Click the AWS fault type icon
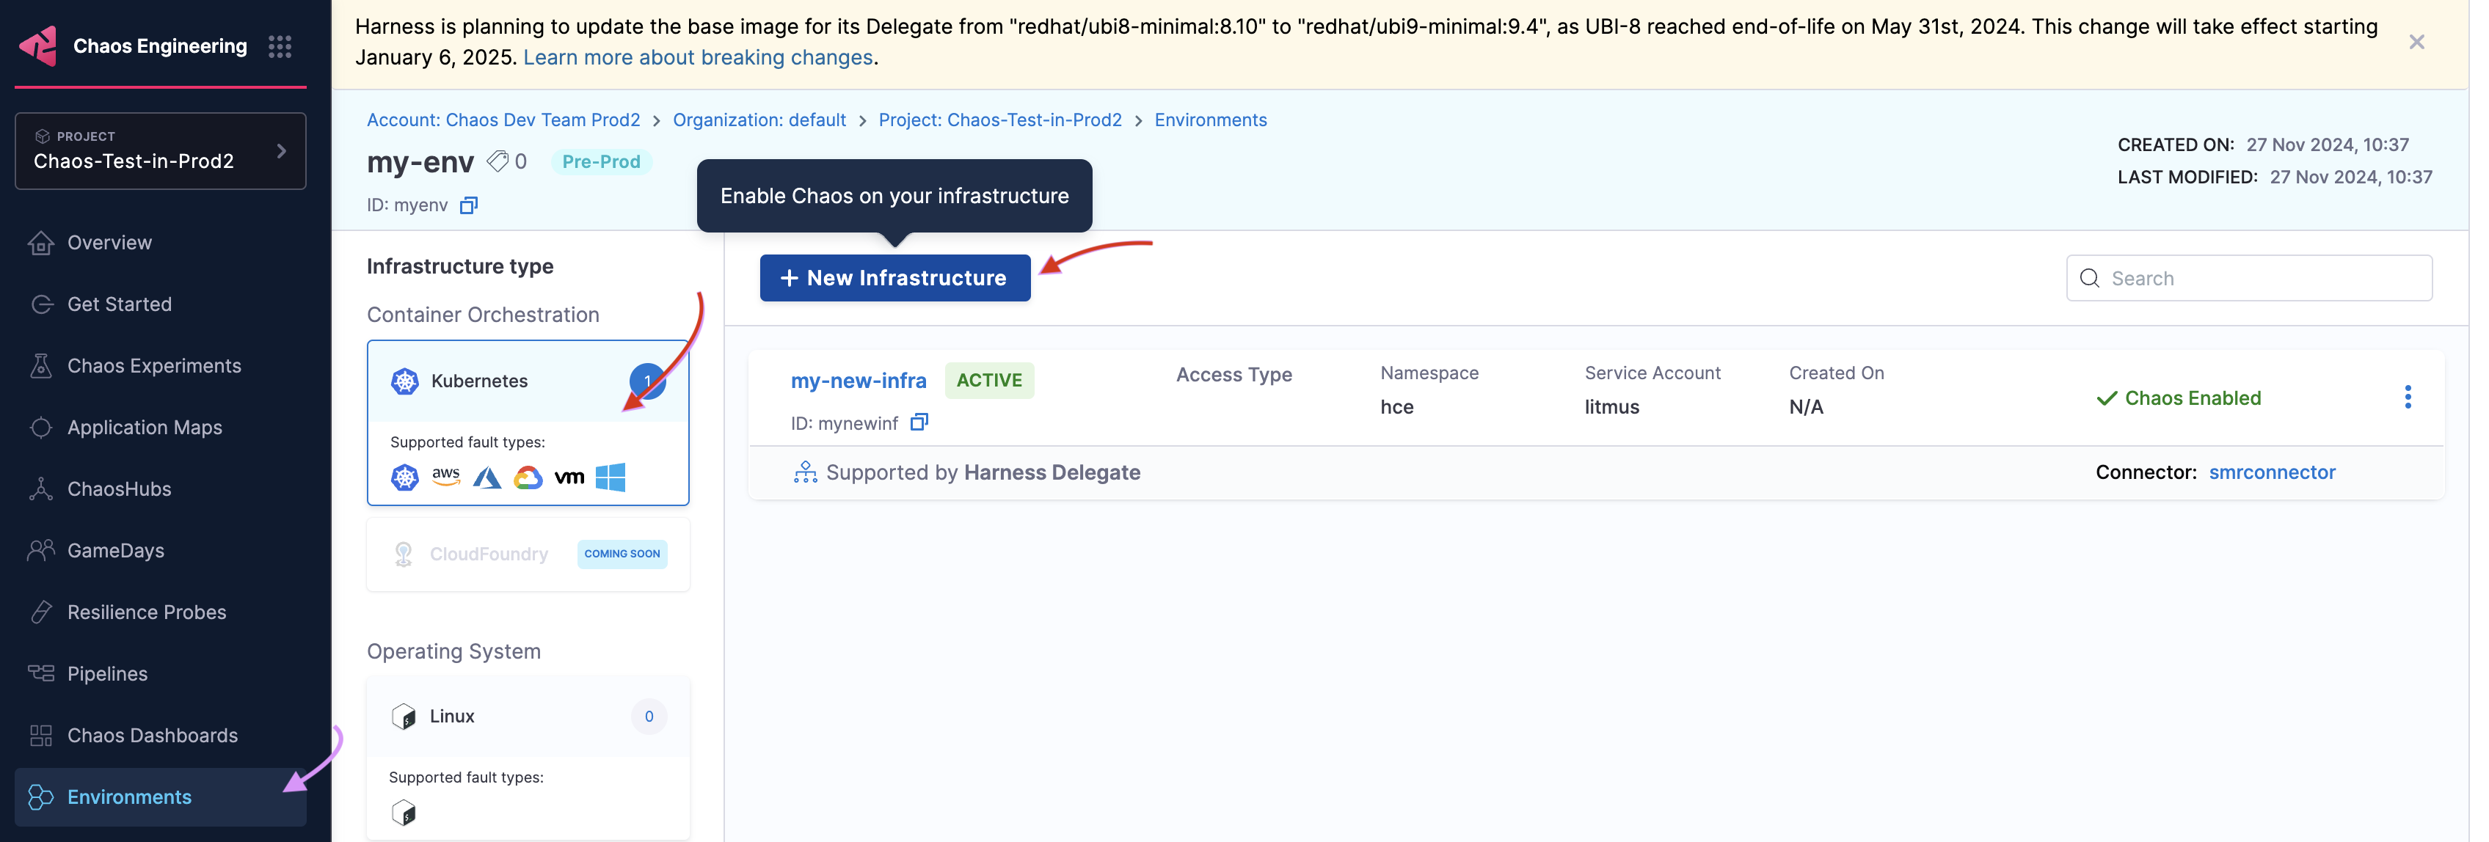This screenshot has width=2489, height=842. [445, 477]
